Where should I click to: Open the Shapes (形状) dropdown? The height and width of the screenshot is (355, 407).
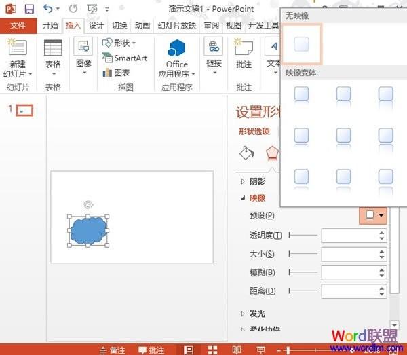tap(117, 43)
